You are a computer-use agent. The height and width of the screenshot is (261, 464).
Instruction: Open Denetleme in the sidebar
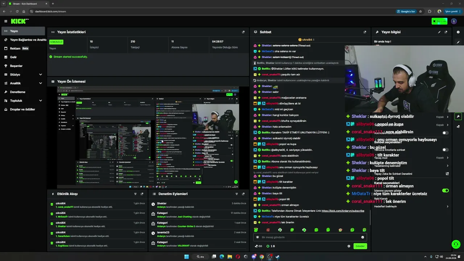coord(23,92)
